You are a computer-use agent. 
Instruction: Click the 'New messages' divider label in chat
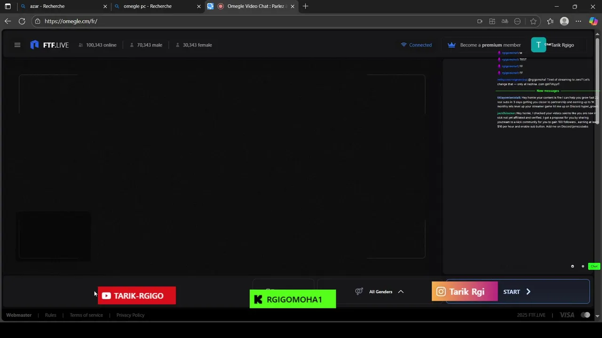548,91
